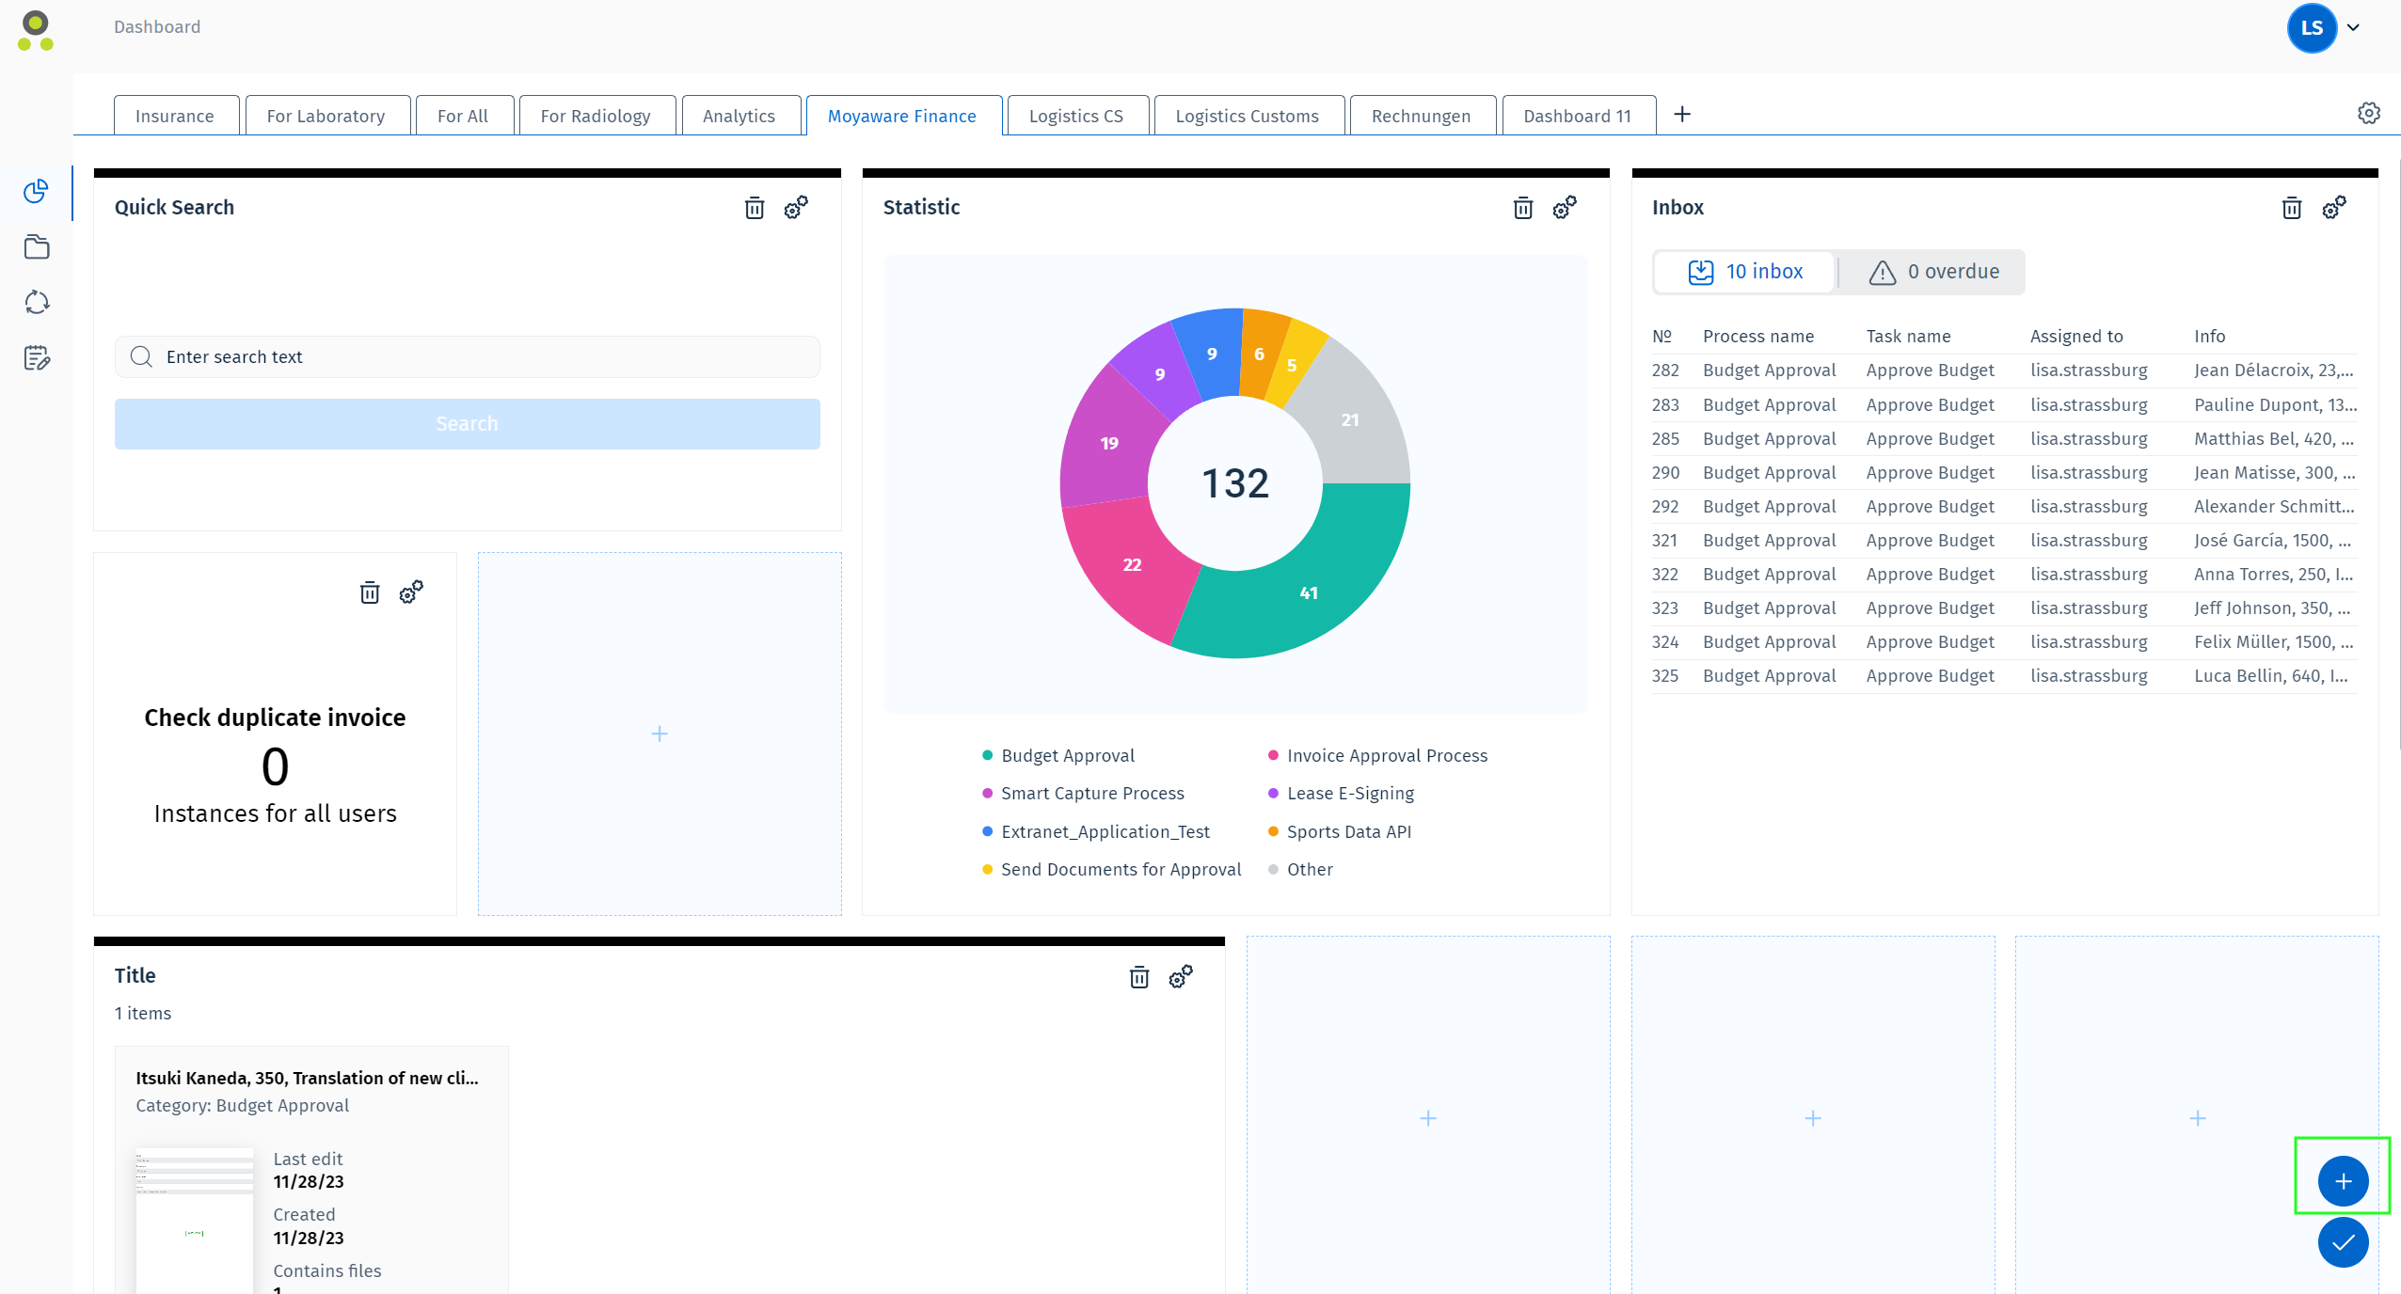2401x1294 pixels.
Task: Open the For Radiology tab
Action: tap(596, 117)
